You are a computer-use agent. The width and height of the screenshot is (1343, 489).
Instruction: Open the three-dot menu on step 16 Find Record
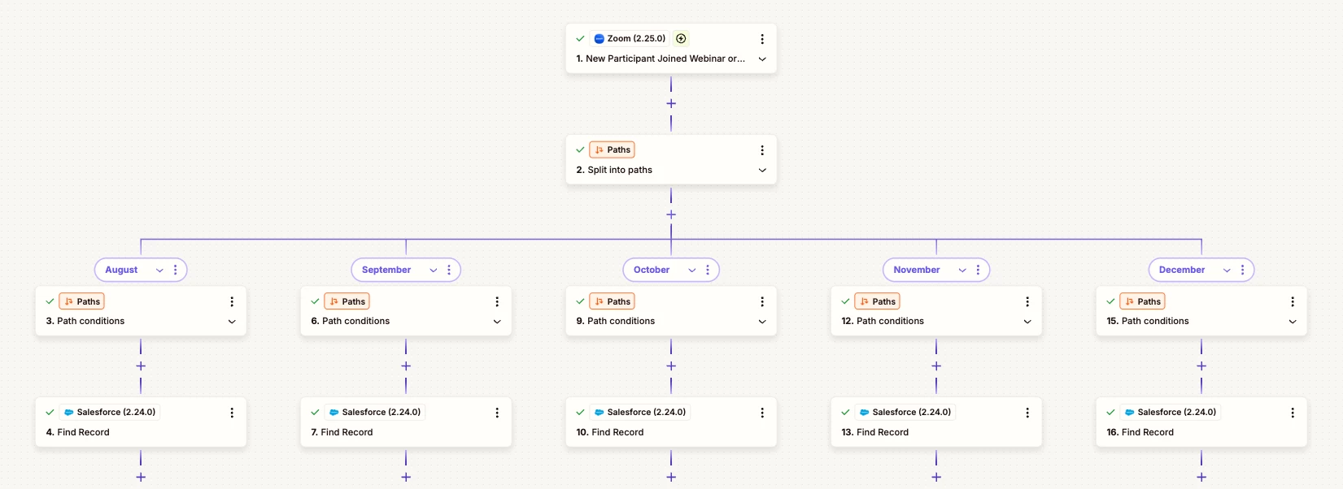click(1293, 413)
